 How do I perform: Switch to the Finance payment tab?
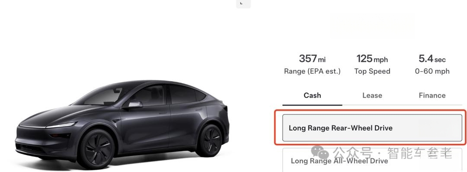click(432, 96)
